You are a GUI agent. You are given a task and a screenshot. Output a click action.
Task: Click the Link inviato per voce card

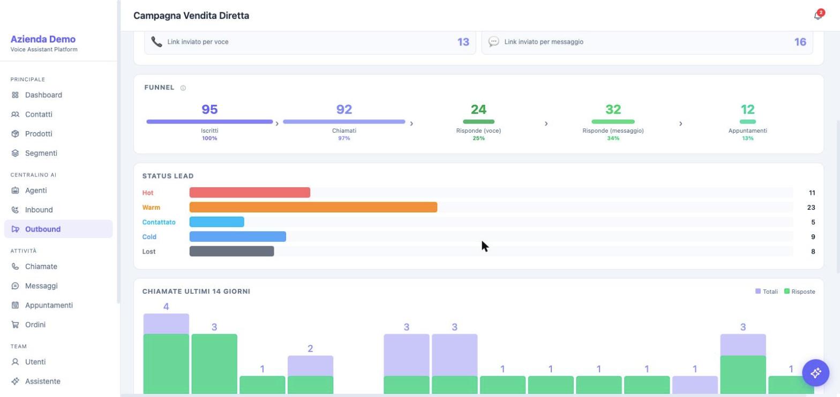click(x=310, y=42)
